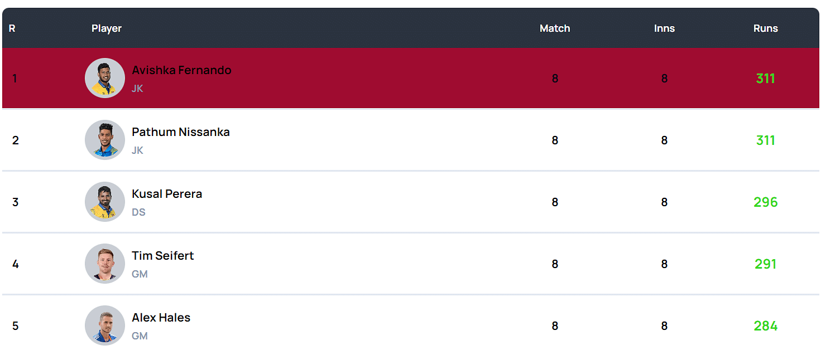This screenshot has width=821, height=355.
Task: Click Tim Seifert's avatar image
Action: point(105,264)
